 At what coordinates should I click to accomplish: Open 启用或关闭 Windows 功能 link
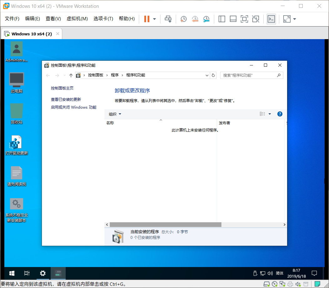pyautogui.click(x=73, y=107)
